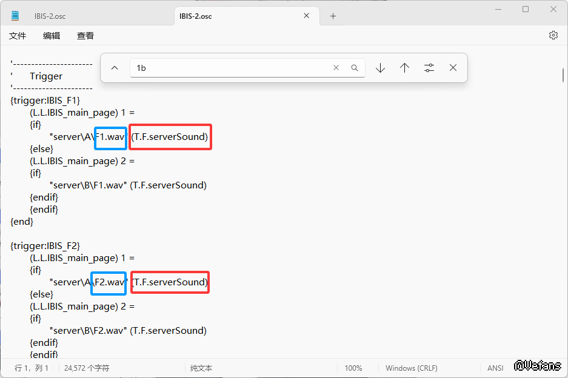
Task: Open the 查看 menu
Action: 85,36
